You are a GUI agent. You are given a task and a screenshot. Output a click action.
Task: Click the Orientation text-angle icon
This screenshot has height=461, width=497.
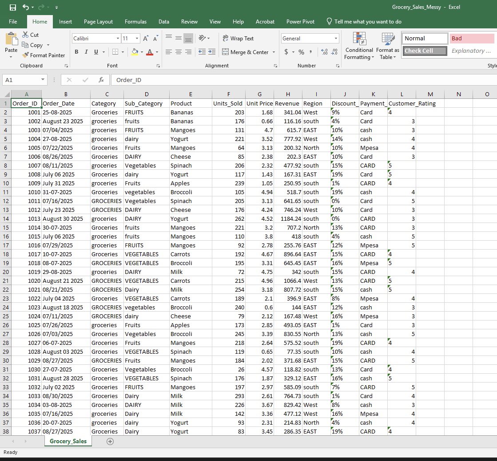pos(202,38)
